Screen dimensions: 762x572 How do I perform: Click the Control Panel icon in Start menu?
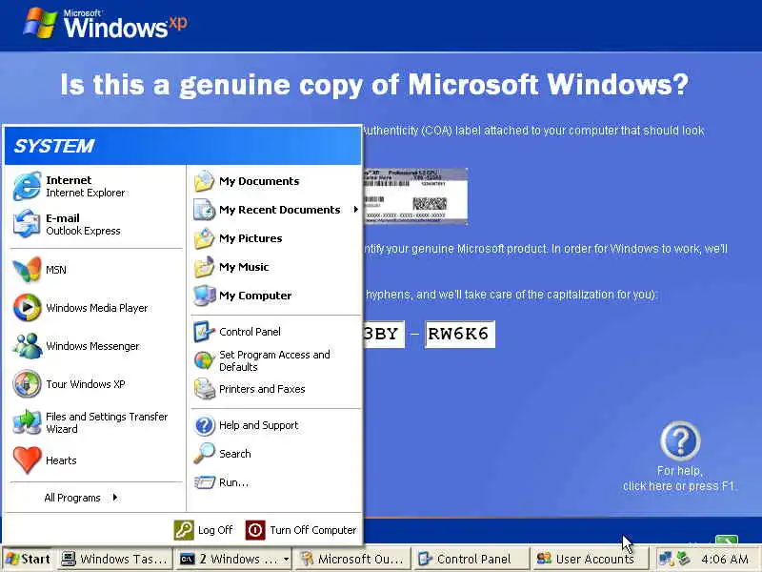[204, 332]
